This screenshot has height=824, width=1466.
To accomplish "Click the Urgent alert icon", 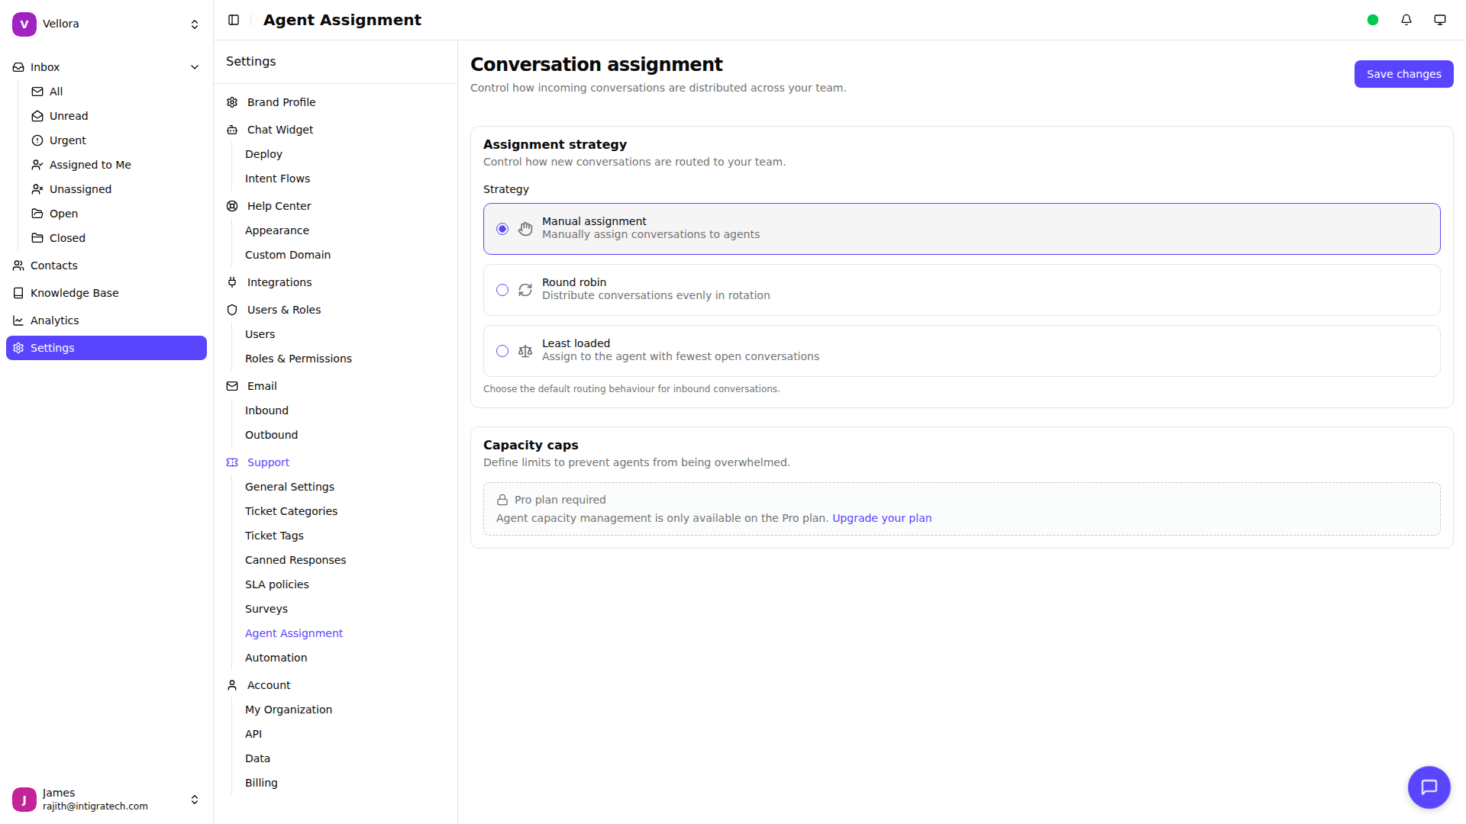I will pos(37,140).
